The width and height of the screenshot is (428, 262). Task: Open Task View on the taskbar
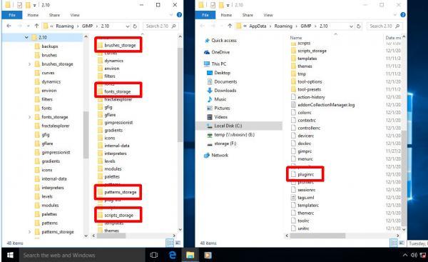pos(154,255)
